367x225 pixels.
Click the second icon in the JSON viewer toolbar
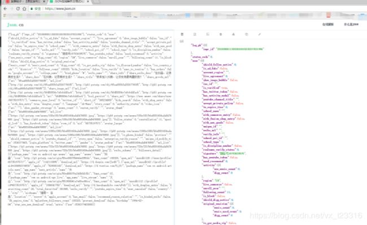[195, 34]
